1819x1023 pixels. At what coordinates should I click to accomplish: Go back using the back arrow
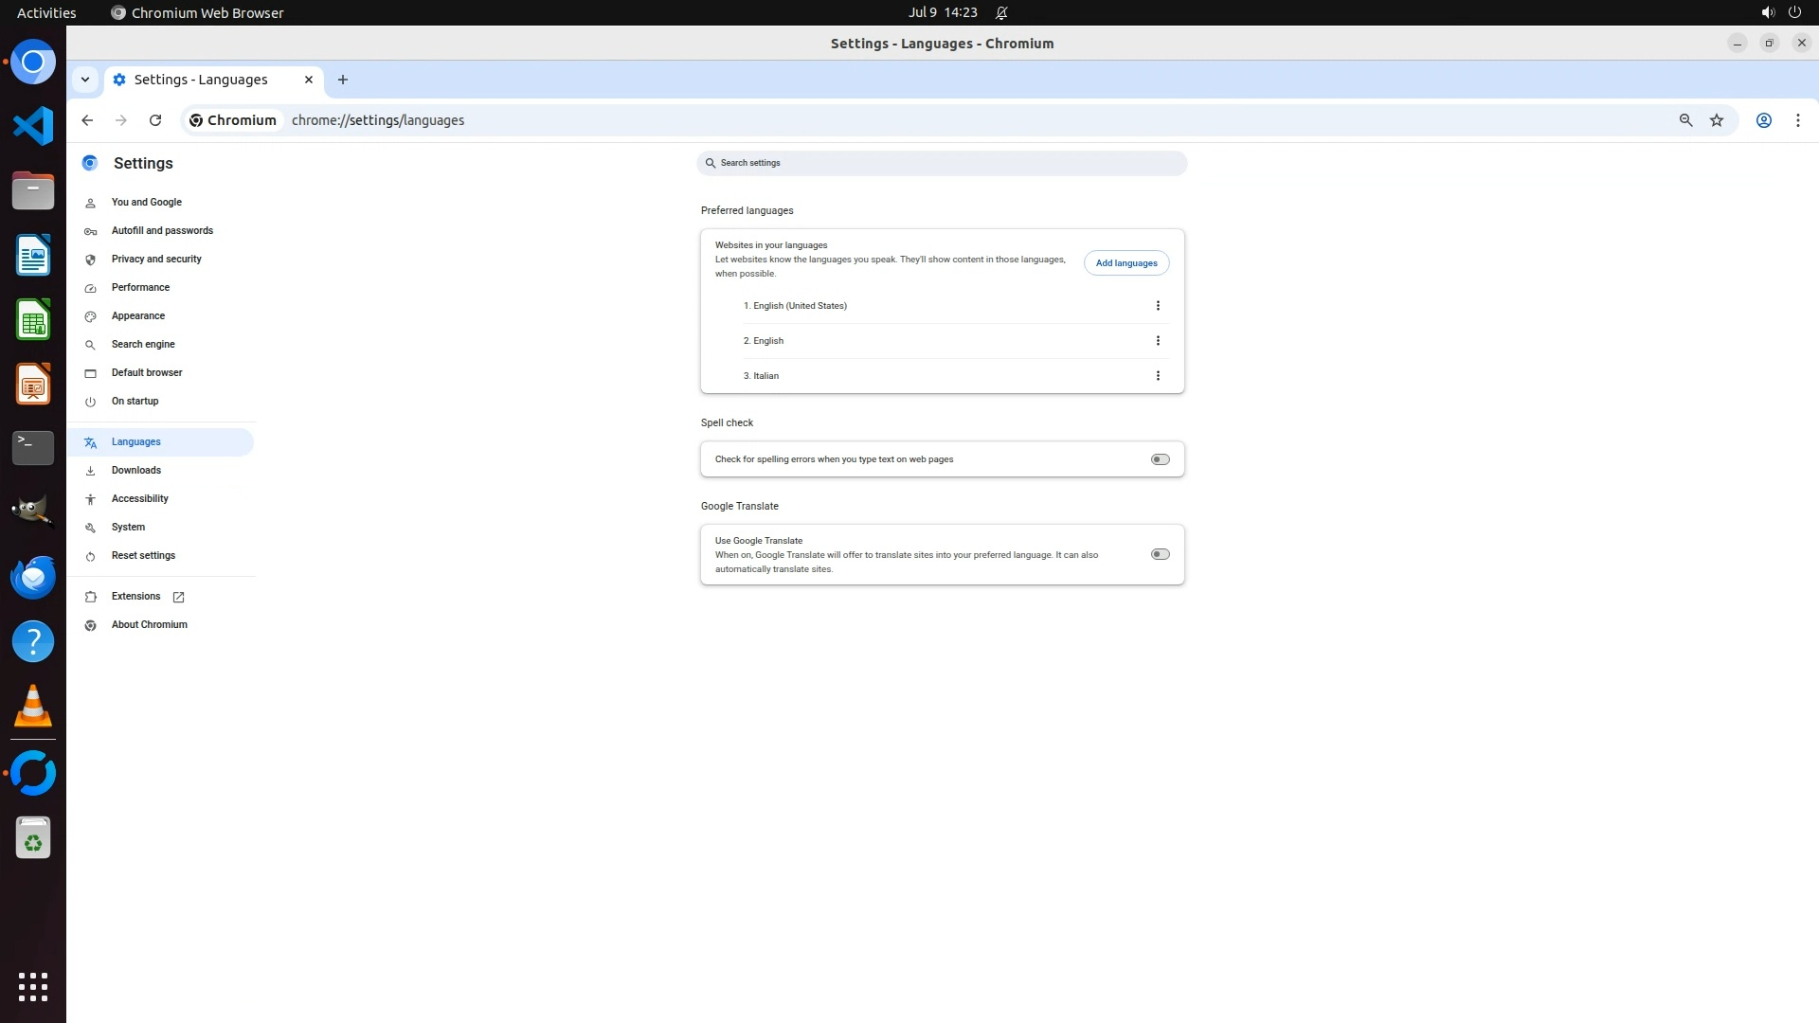(x=87, y=120)
